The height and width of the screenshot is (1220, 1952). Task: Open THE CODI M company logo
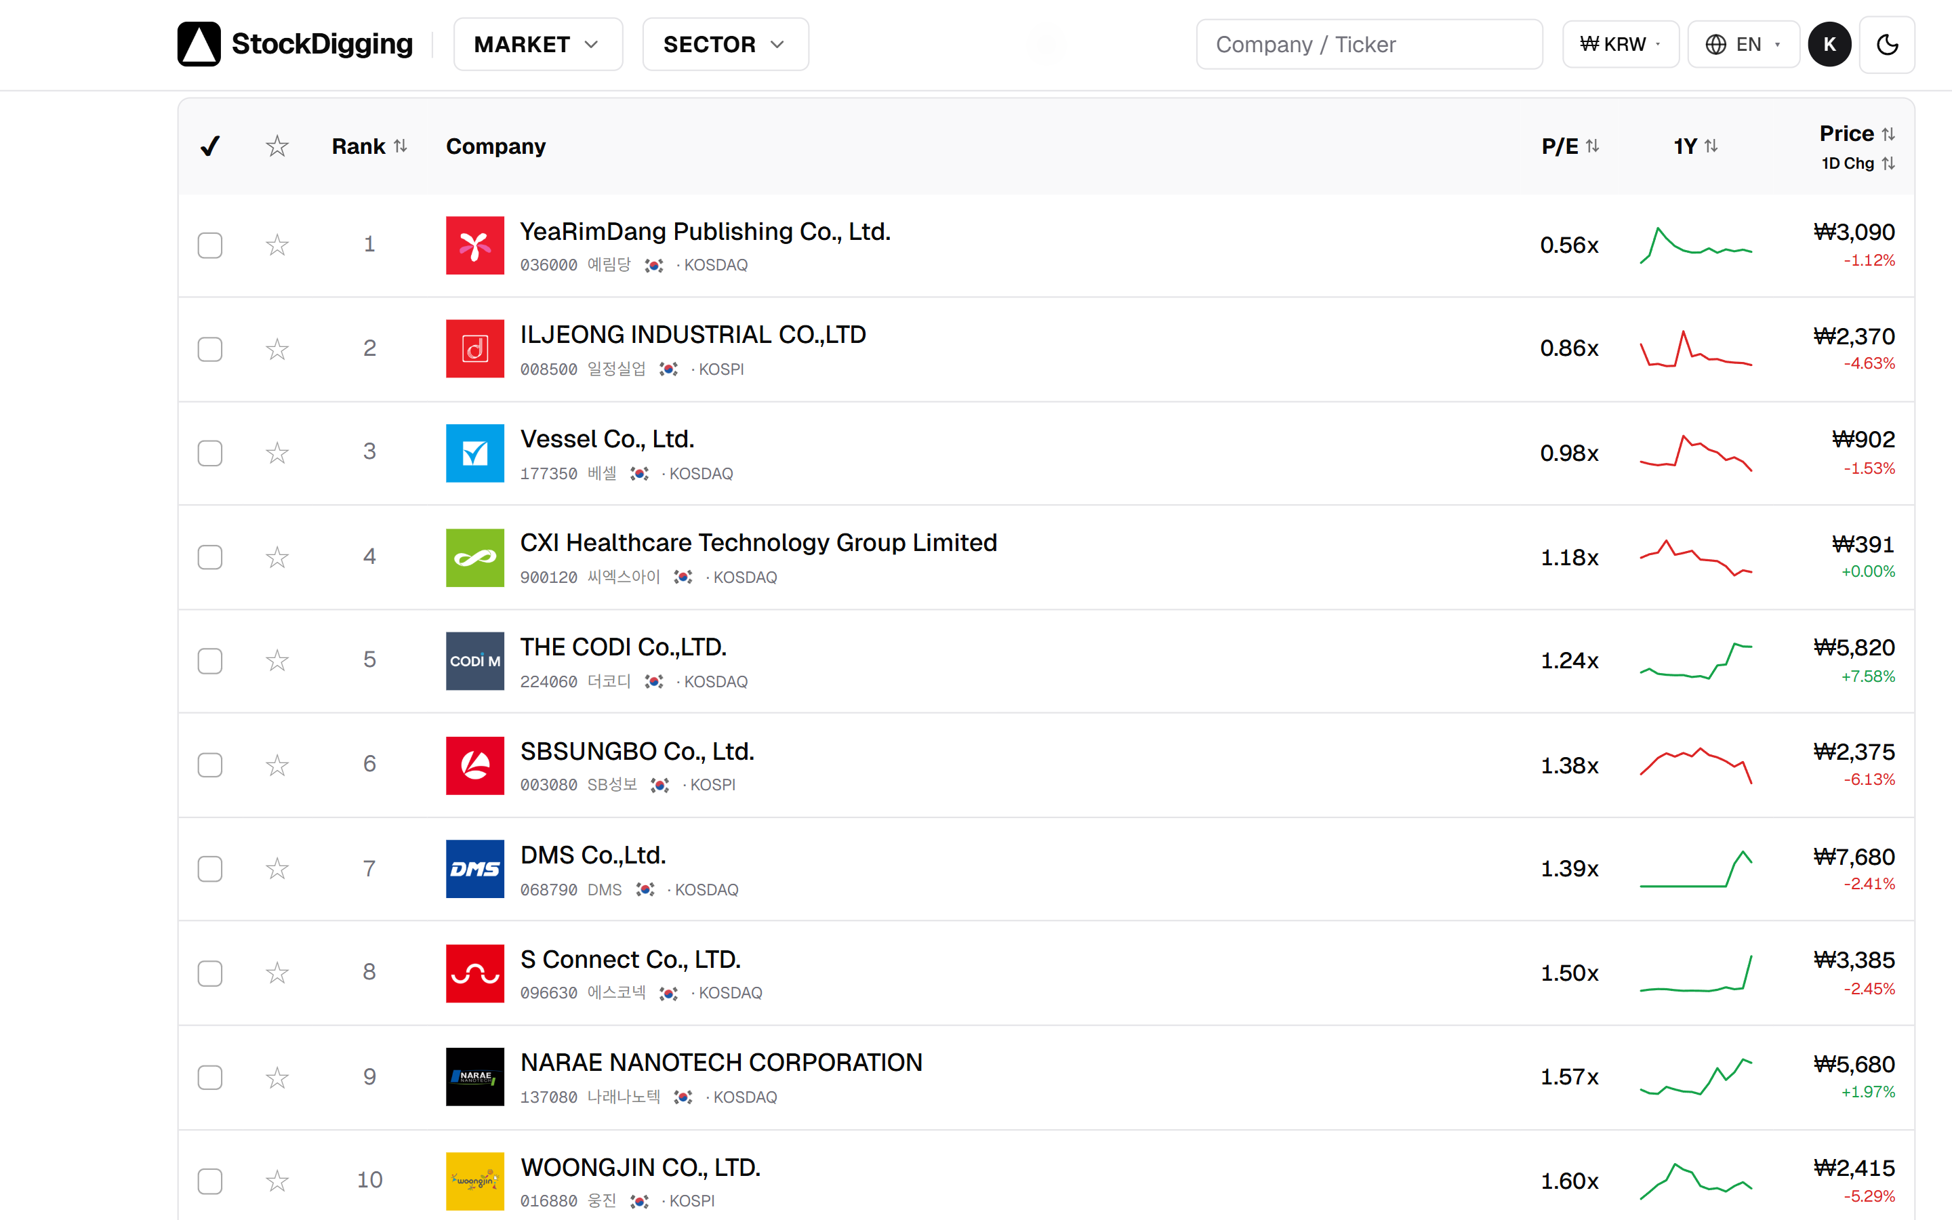coord(475,661)
